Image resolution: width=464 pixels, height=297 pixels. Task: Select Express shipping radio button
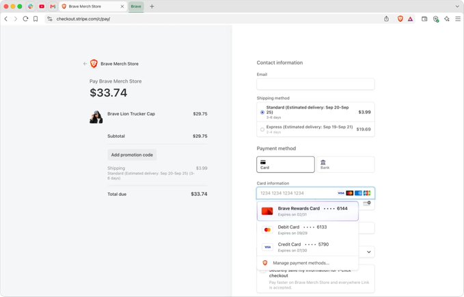click(x=262, y=129)
